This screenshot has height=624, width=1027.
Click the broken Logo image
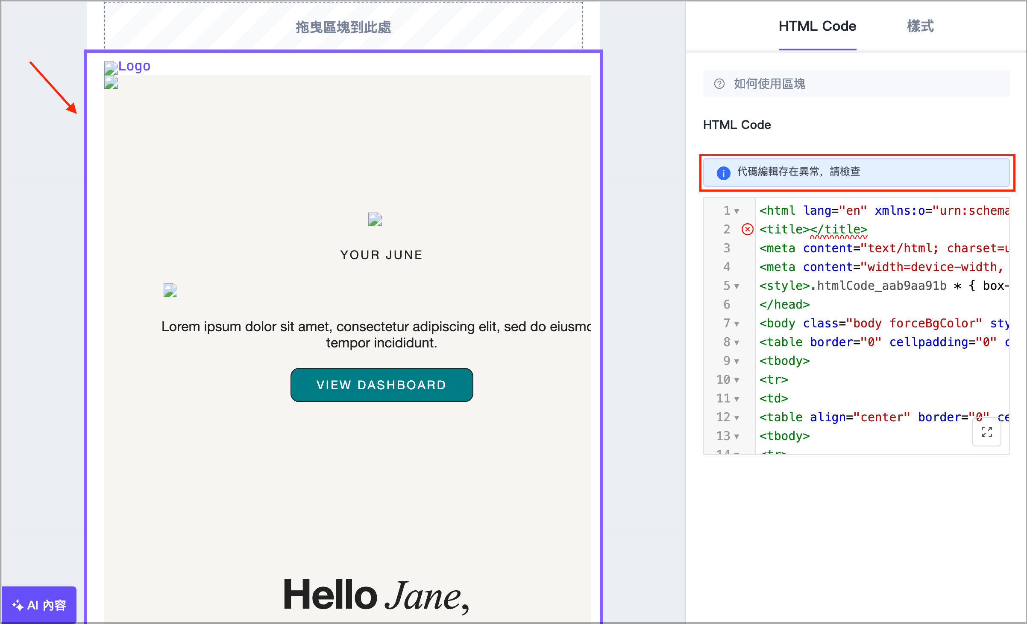pos(128,67)
